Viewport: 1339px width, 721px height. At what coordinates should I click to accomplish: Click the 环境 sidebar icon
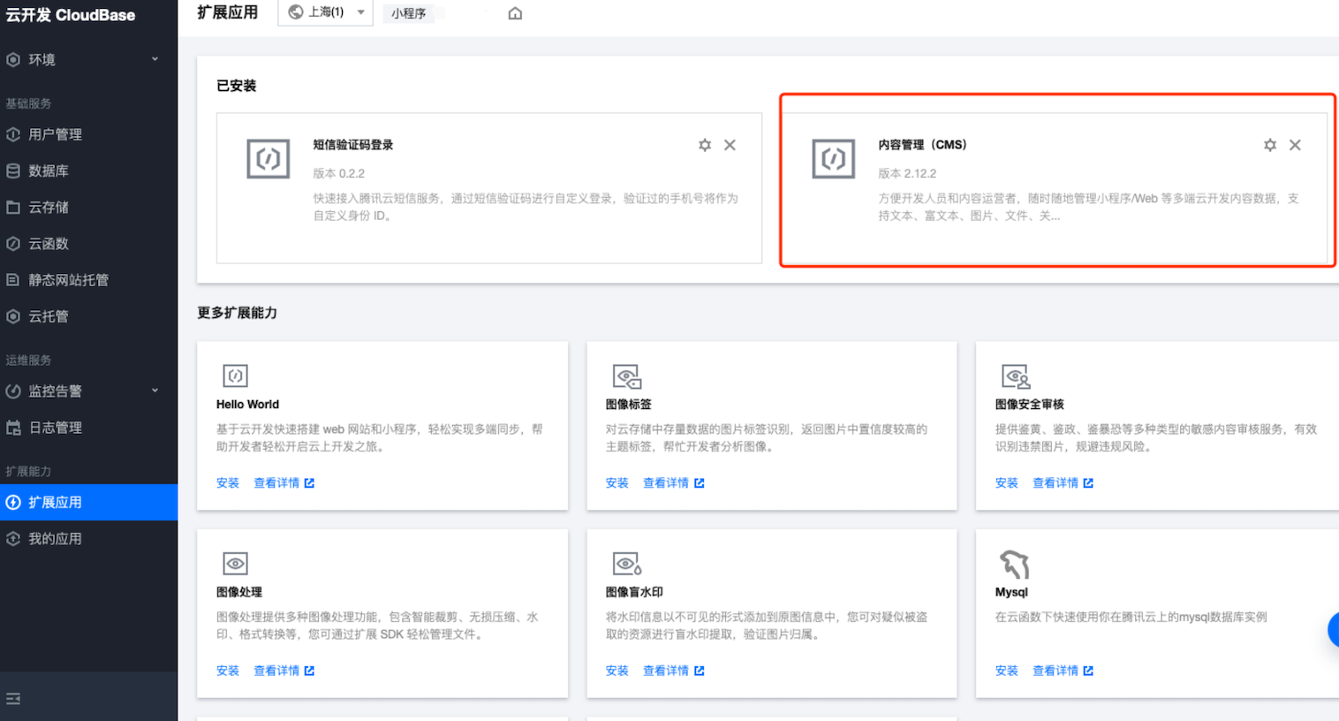click(x=13, y=60)
